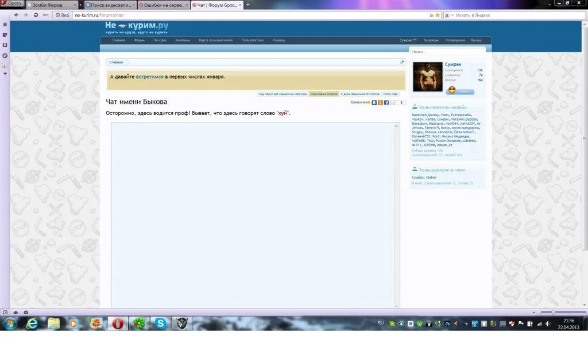Viewport: 588px width, 362px height.
Task: Open Оповещения alerts link
Action: click(455, 40)
